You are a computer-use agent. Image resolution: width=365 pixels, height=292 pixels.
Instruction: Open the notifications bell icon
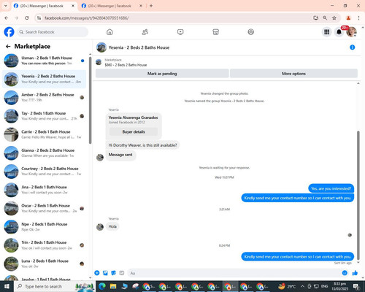coord(339,32)
